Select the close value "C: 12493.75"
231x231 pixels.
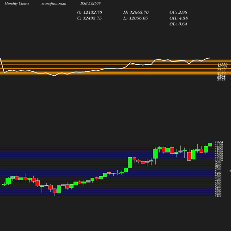(89, 18)
